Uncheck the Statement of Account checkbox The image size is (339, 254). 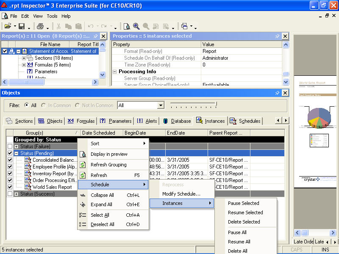tap(5, 51)
